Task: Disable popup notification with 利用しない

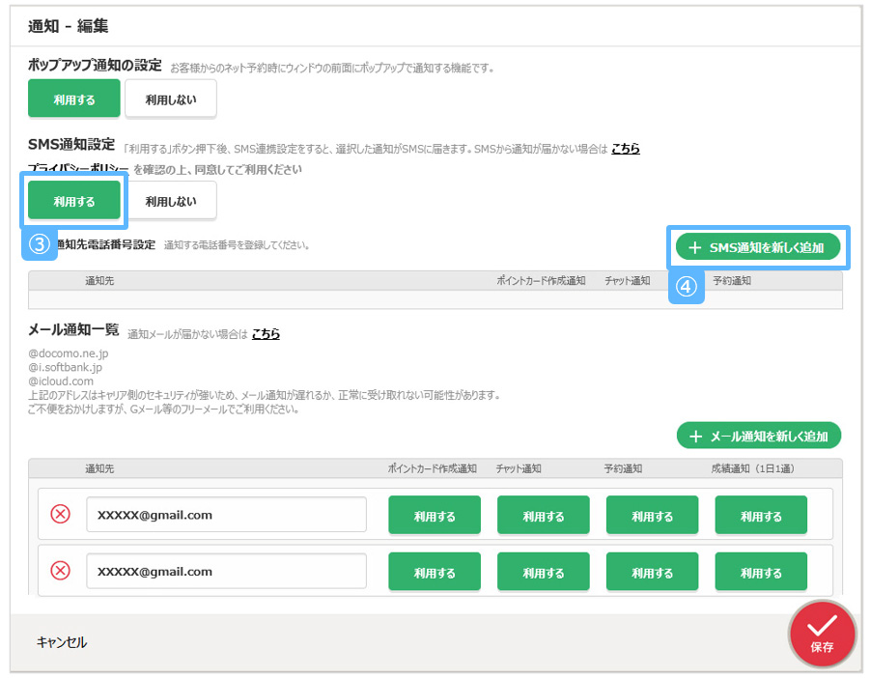Action: coord(171,99)
